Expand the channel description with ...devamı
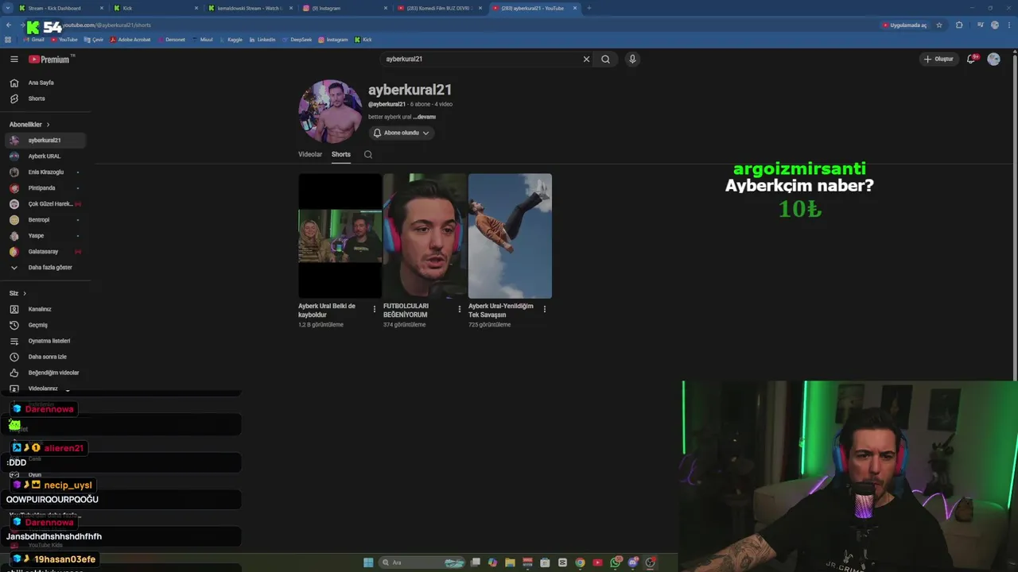This screenshot has height=572, width=1018. [x=424, y=117]
